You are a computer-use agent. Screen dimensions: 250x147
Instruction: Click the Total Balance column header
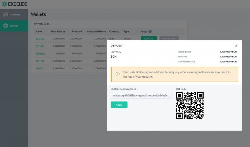pyautogui.click(x=58, y=32)
